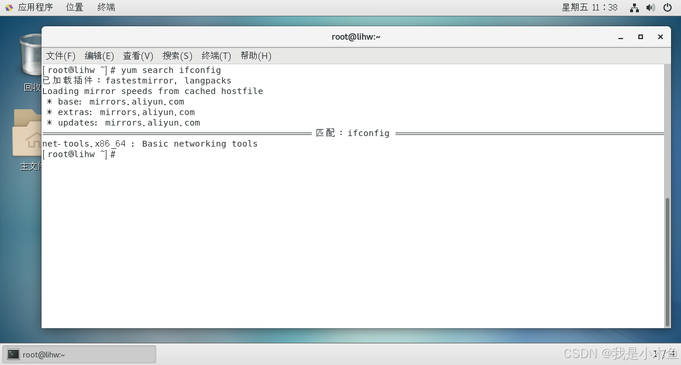Screen dimensions: 681x365
Task: Minimize the terminal window
Action: point(621,37)
